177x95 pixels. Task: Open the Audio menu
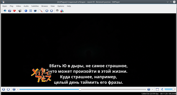[x=26, y=6]
